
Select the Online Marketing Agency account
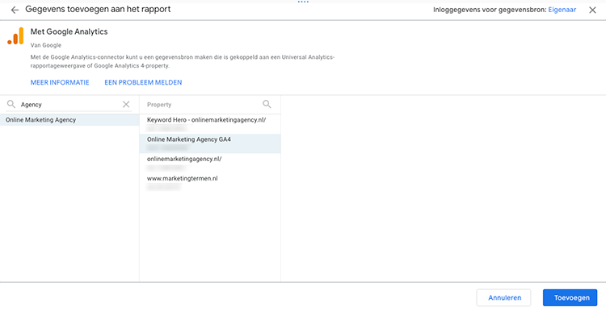(x=69, y=120)
